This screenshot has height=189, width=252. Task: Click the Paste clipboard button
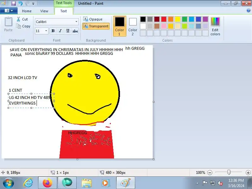(9, 24)
